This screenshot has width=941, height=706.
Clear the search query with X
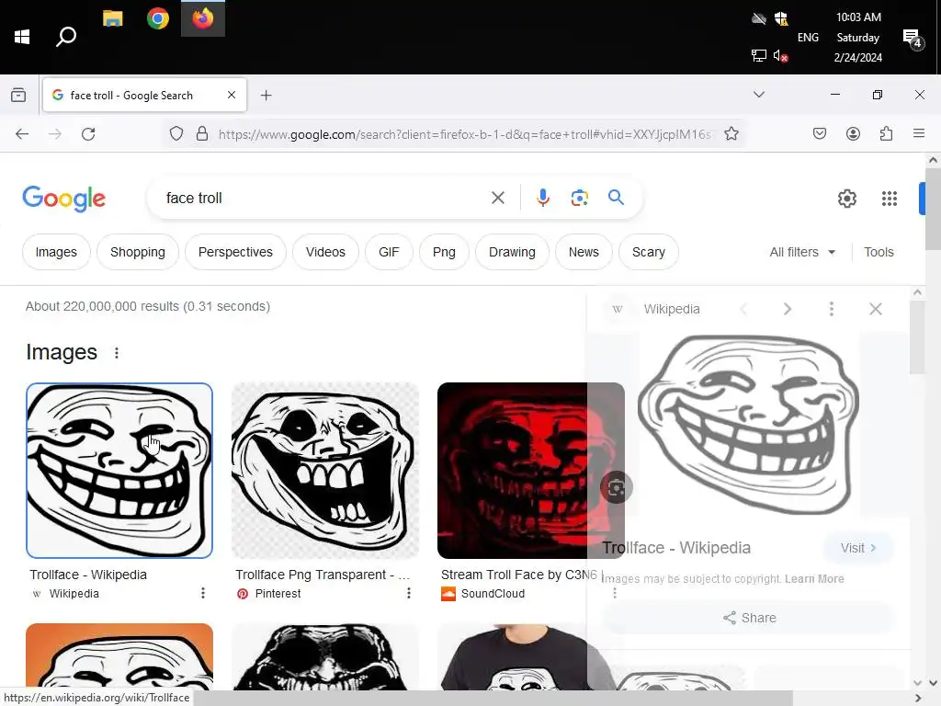(x=497, y=199)
